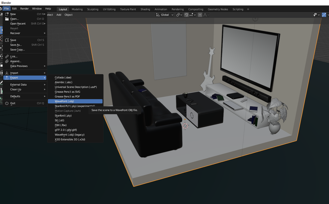Disable the Show Gizmos toggle
329x204 pixels.
pos(324,15)
